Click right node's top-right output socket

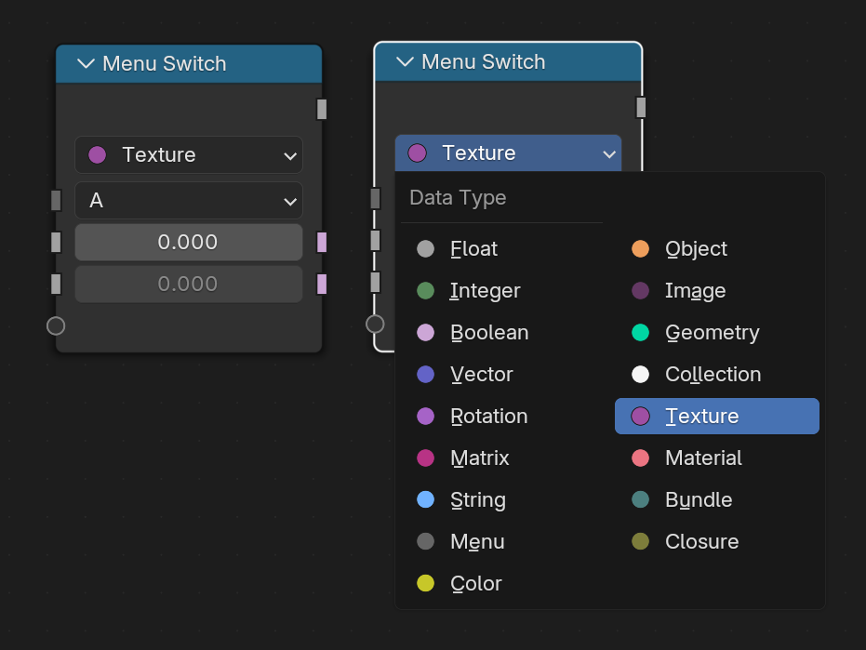(x=641, y=107)
